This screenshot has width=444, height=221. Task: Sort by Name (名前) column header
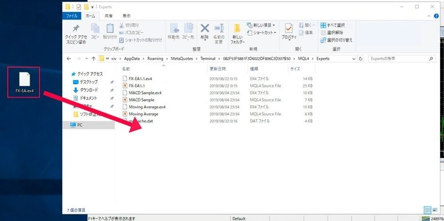[127, 69]
